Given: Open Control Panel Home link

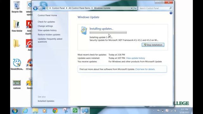Looking at the screenshot, I should point(47,15).
